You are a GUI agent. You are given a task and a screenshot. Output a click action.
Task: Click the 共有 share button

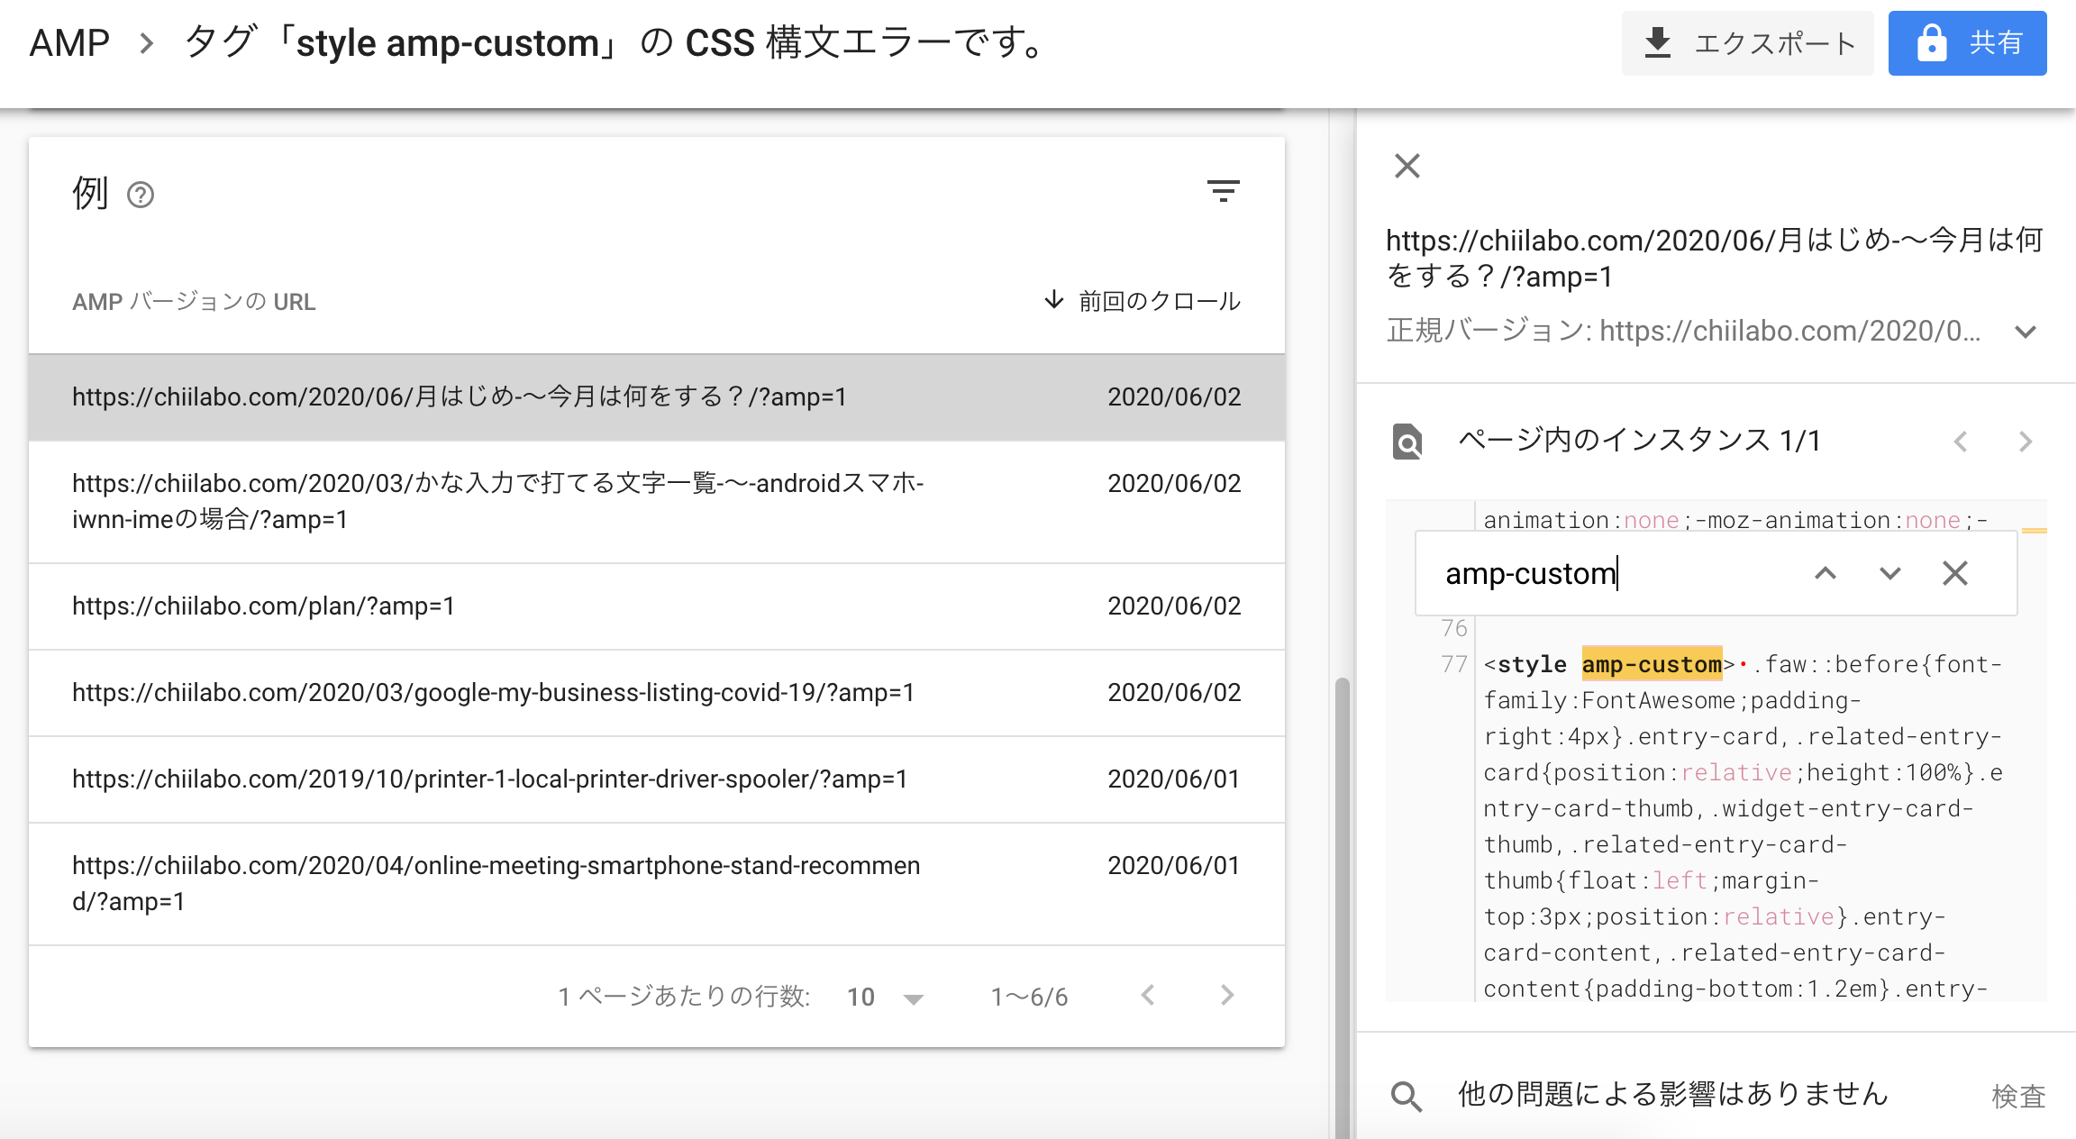(1966, 41)
